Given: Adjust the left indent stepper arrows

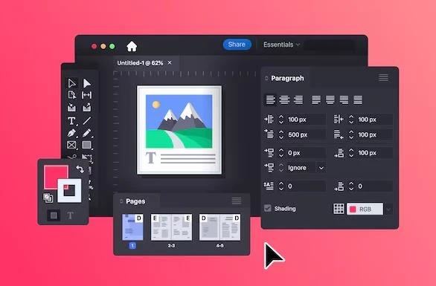Looking at the screenshot, I should [x=281, y=120].
